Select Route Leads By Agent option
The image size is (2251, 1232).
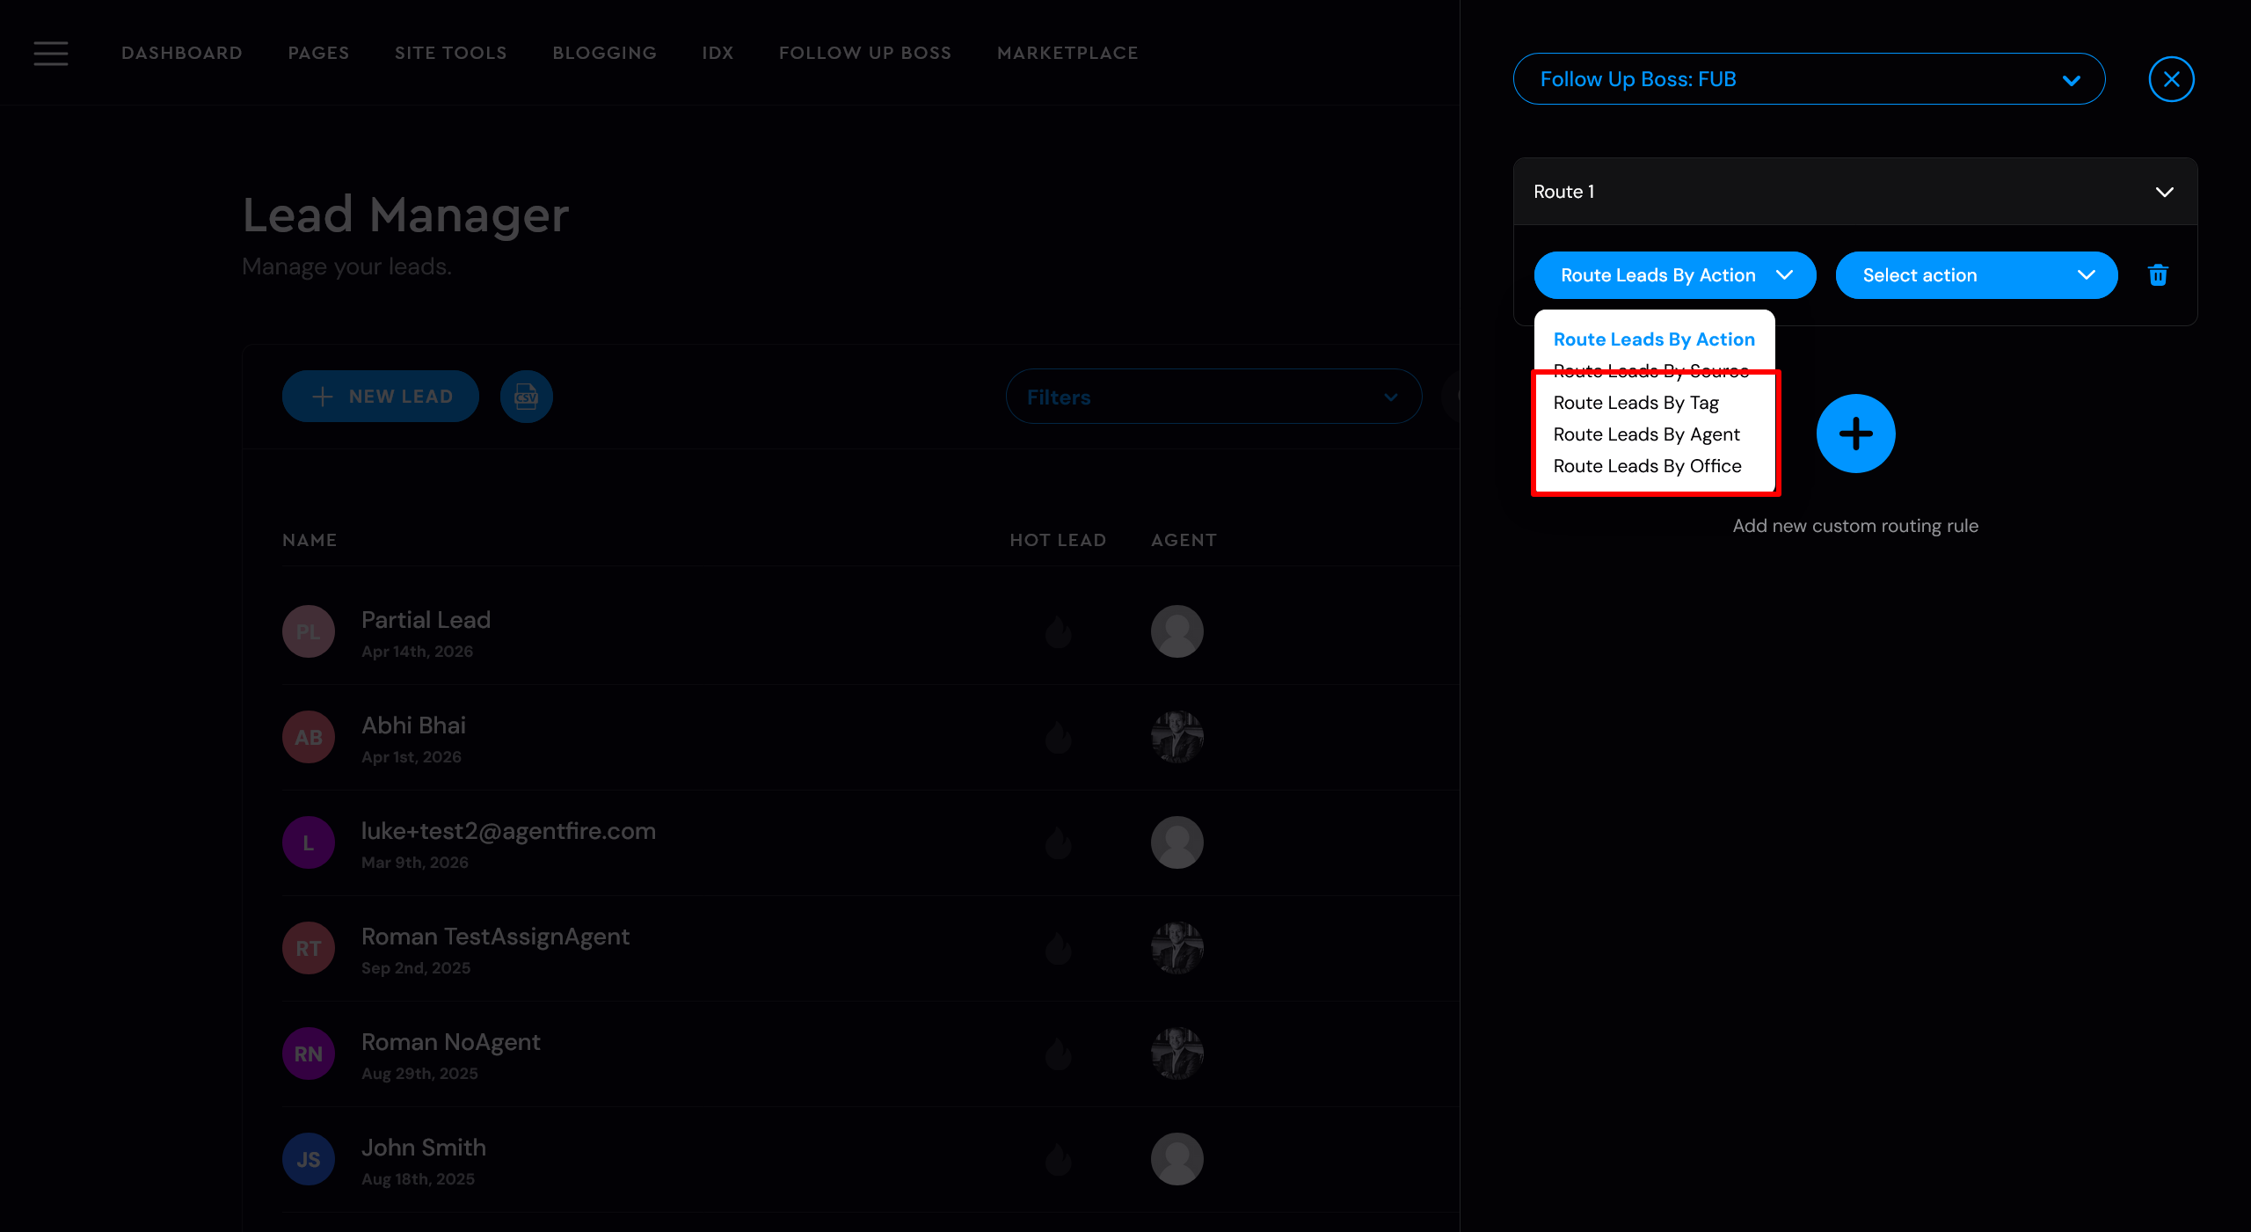[x=1645, y=434]
